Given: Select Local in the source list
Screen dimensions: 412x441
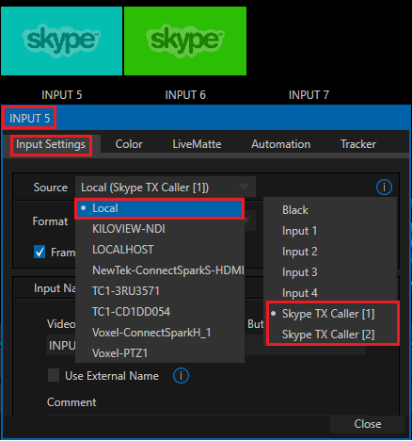Looking at the screenshot, I should [x=160, y=208].
